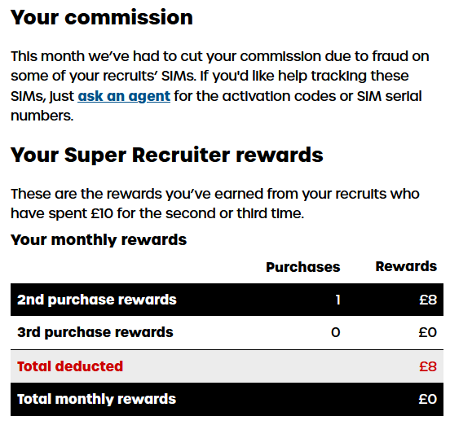This screenshot has width=450, height=425.
Task: Click the fraud commission cut paragraph
Action: [x=220, y=86]
